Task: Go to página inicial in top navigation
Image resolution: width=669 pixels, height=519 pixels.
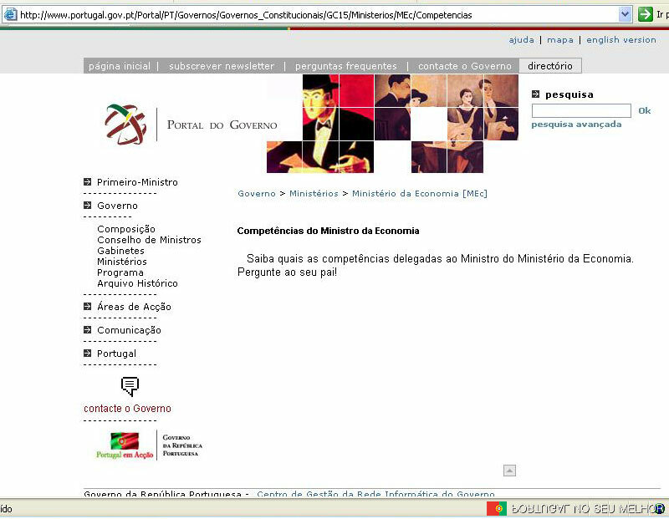Action: point(119,66)
